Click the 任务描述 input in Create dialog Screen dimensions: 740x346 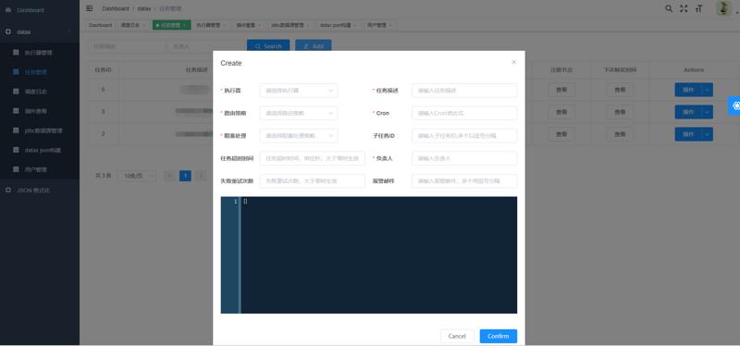464,90
